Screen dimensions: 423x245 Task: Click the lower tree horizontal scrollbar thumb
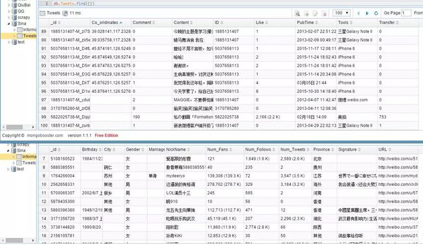point(14,240)
